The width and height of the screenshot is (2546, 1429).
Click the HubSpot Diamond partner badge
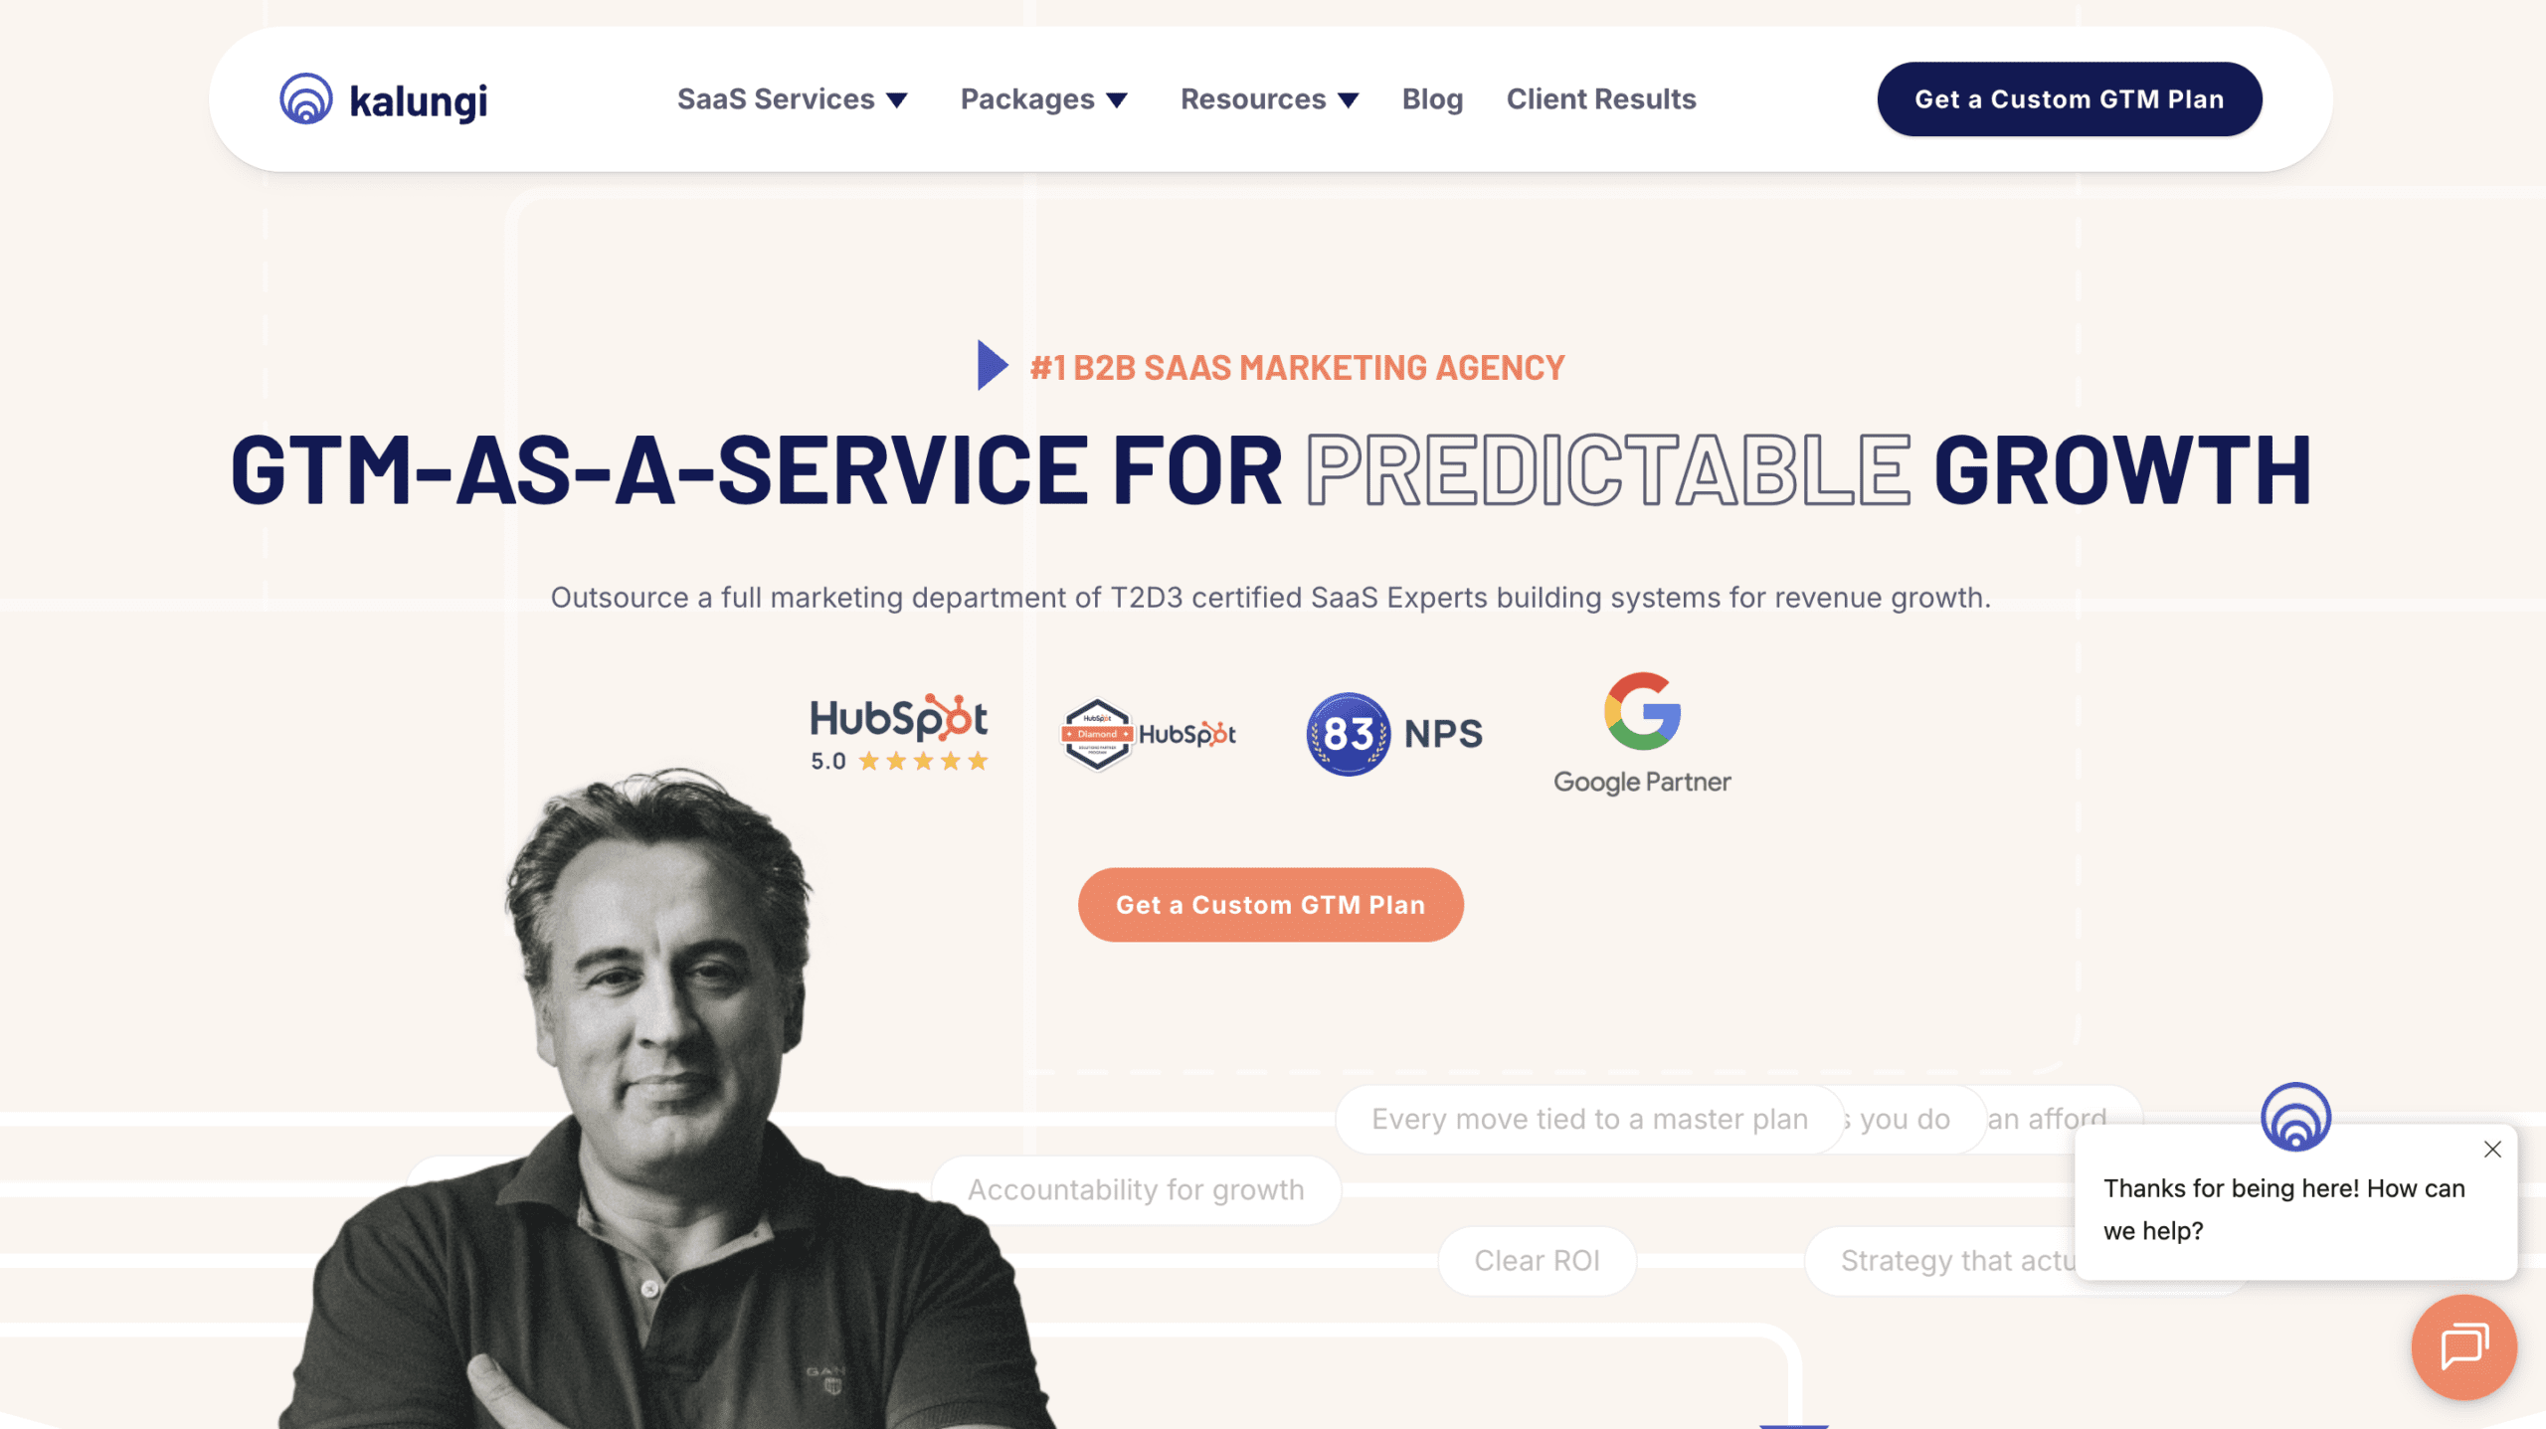pyautogui.click(x=1149, y=734)
